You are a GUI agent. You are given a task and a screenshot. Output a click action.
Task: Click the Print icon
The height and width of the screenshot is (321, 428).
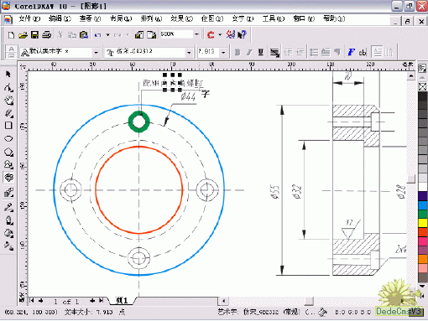[x=46, y=35]
